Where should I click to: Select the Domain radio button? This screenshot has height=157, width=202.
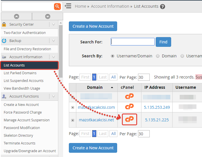158,56
